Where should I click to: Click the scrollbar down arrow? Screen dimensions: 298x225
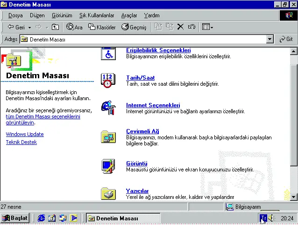[294, 197]
